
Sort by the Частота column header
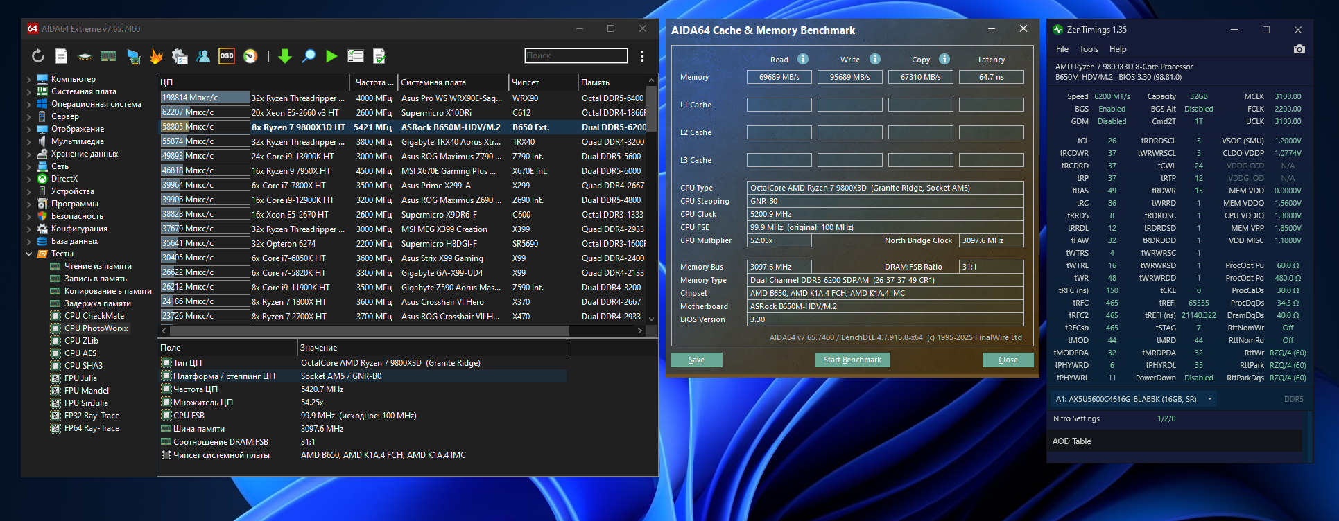373,82
